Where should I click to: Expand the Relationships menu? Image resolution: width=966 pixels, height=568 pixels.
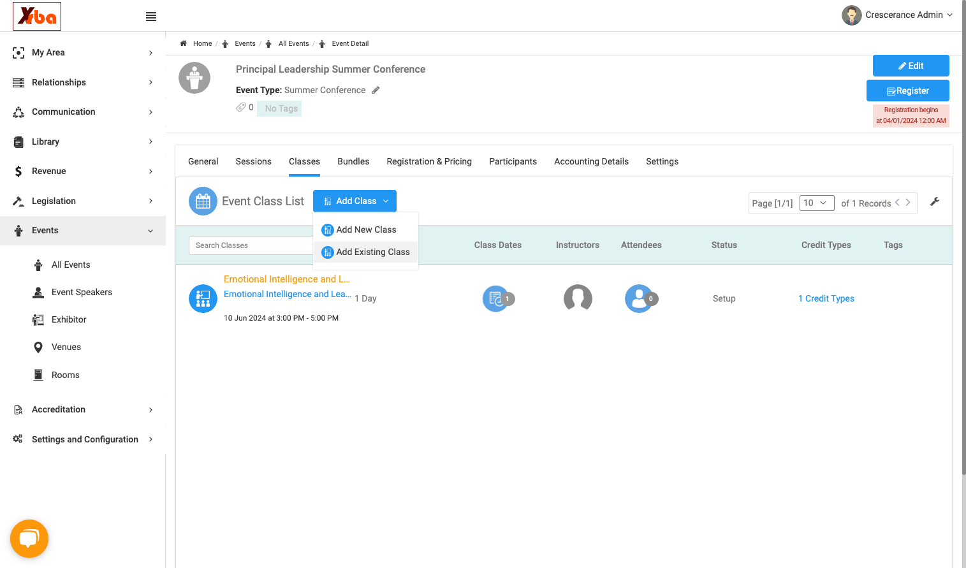tap(83, 82)
